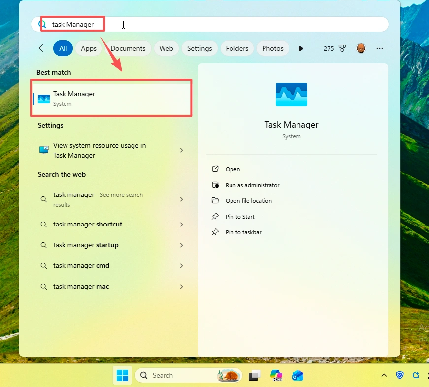Open web result task manager See more search results
Screen dimensions: 429x387
111,199
